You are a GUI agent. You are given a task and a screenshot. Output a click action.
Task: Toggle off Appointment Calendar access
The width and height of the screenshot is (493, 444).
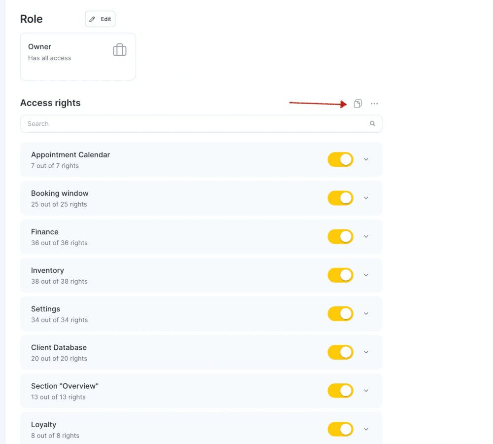point(341,159)
